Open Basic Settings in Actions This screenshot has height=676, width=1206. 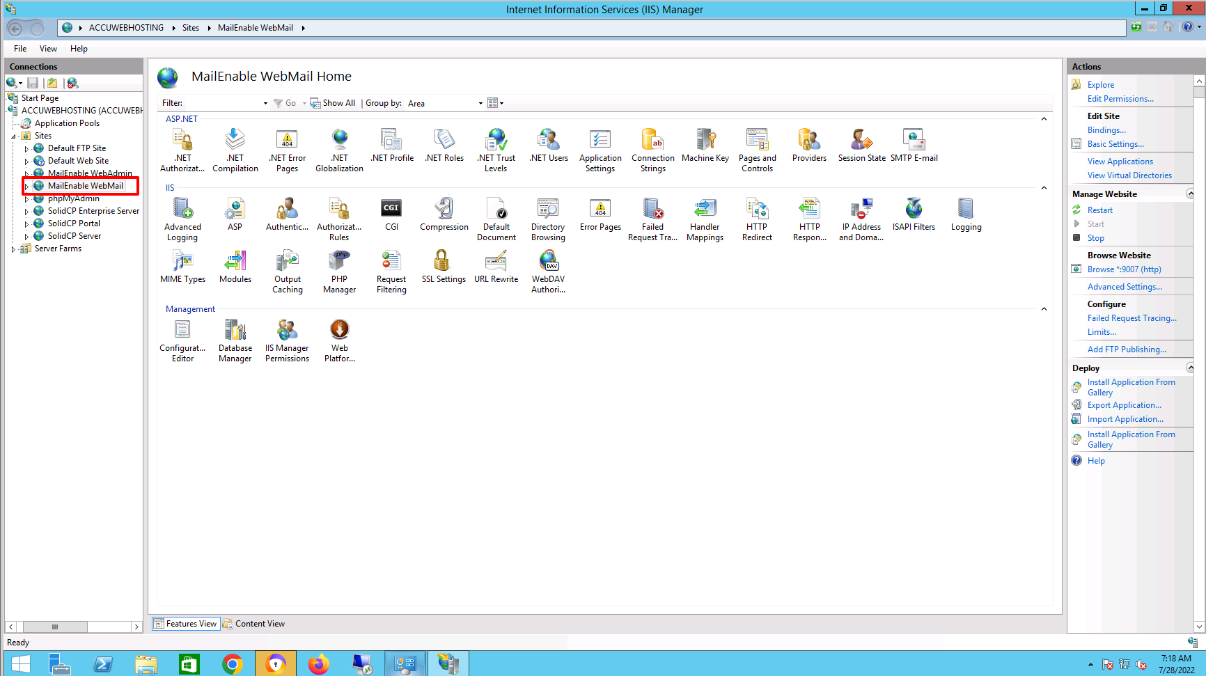pos(1115,144)
